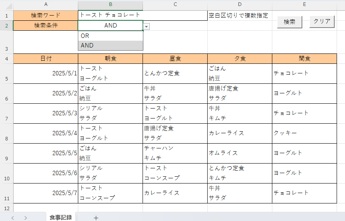
Task: Click the とんかつ定食 キムチ dinner cell for 5/6
Action: tap(240, 173)
